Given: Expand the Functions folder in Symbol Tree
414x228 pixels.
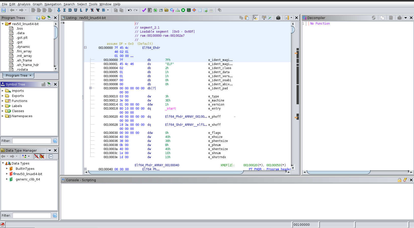Looking at the screenshot, I should click(3, 101).
